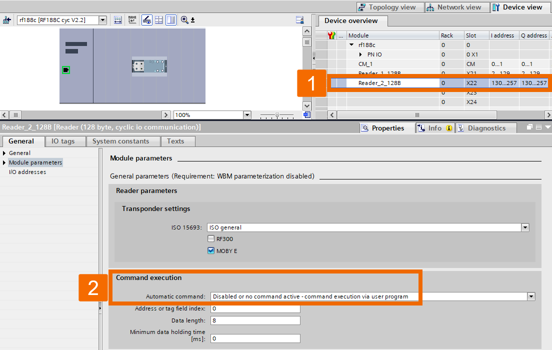Click the show module labels icon
This screenshot has width=552, height=350.
point(117,20)
